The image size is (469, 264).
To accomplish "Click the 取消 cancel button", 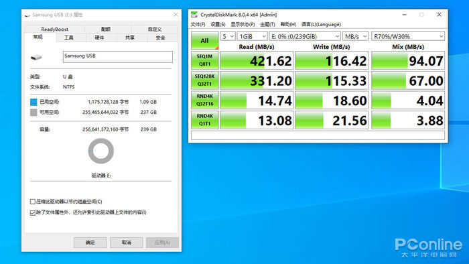I will click(126, 243).
